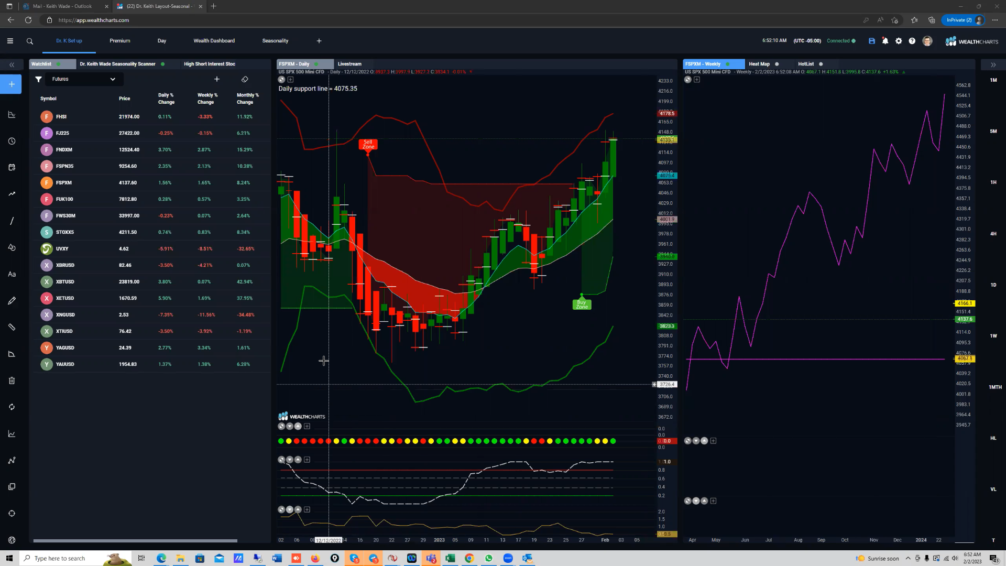Viewport: 1006px width, 566px height.
Task: Click the axis chart icon in left sidebar
Action: (12, 434)
